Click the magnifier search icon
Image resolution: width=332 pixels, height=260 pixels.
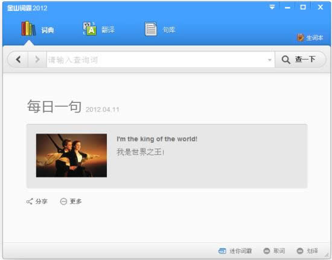pyautogui.click(x=286, y=60)
